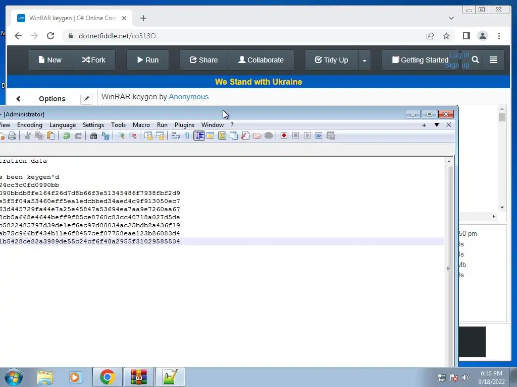Click the Share button in dotnetfiddle
This screenshot has width=517, height=387.
pos(204,60)
